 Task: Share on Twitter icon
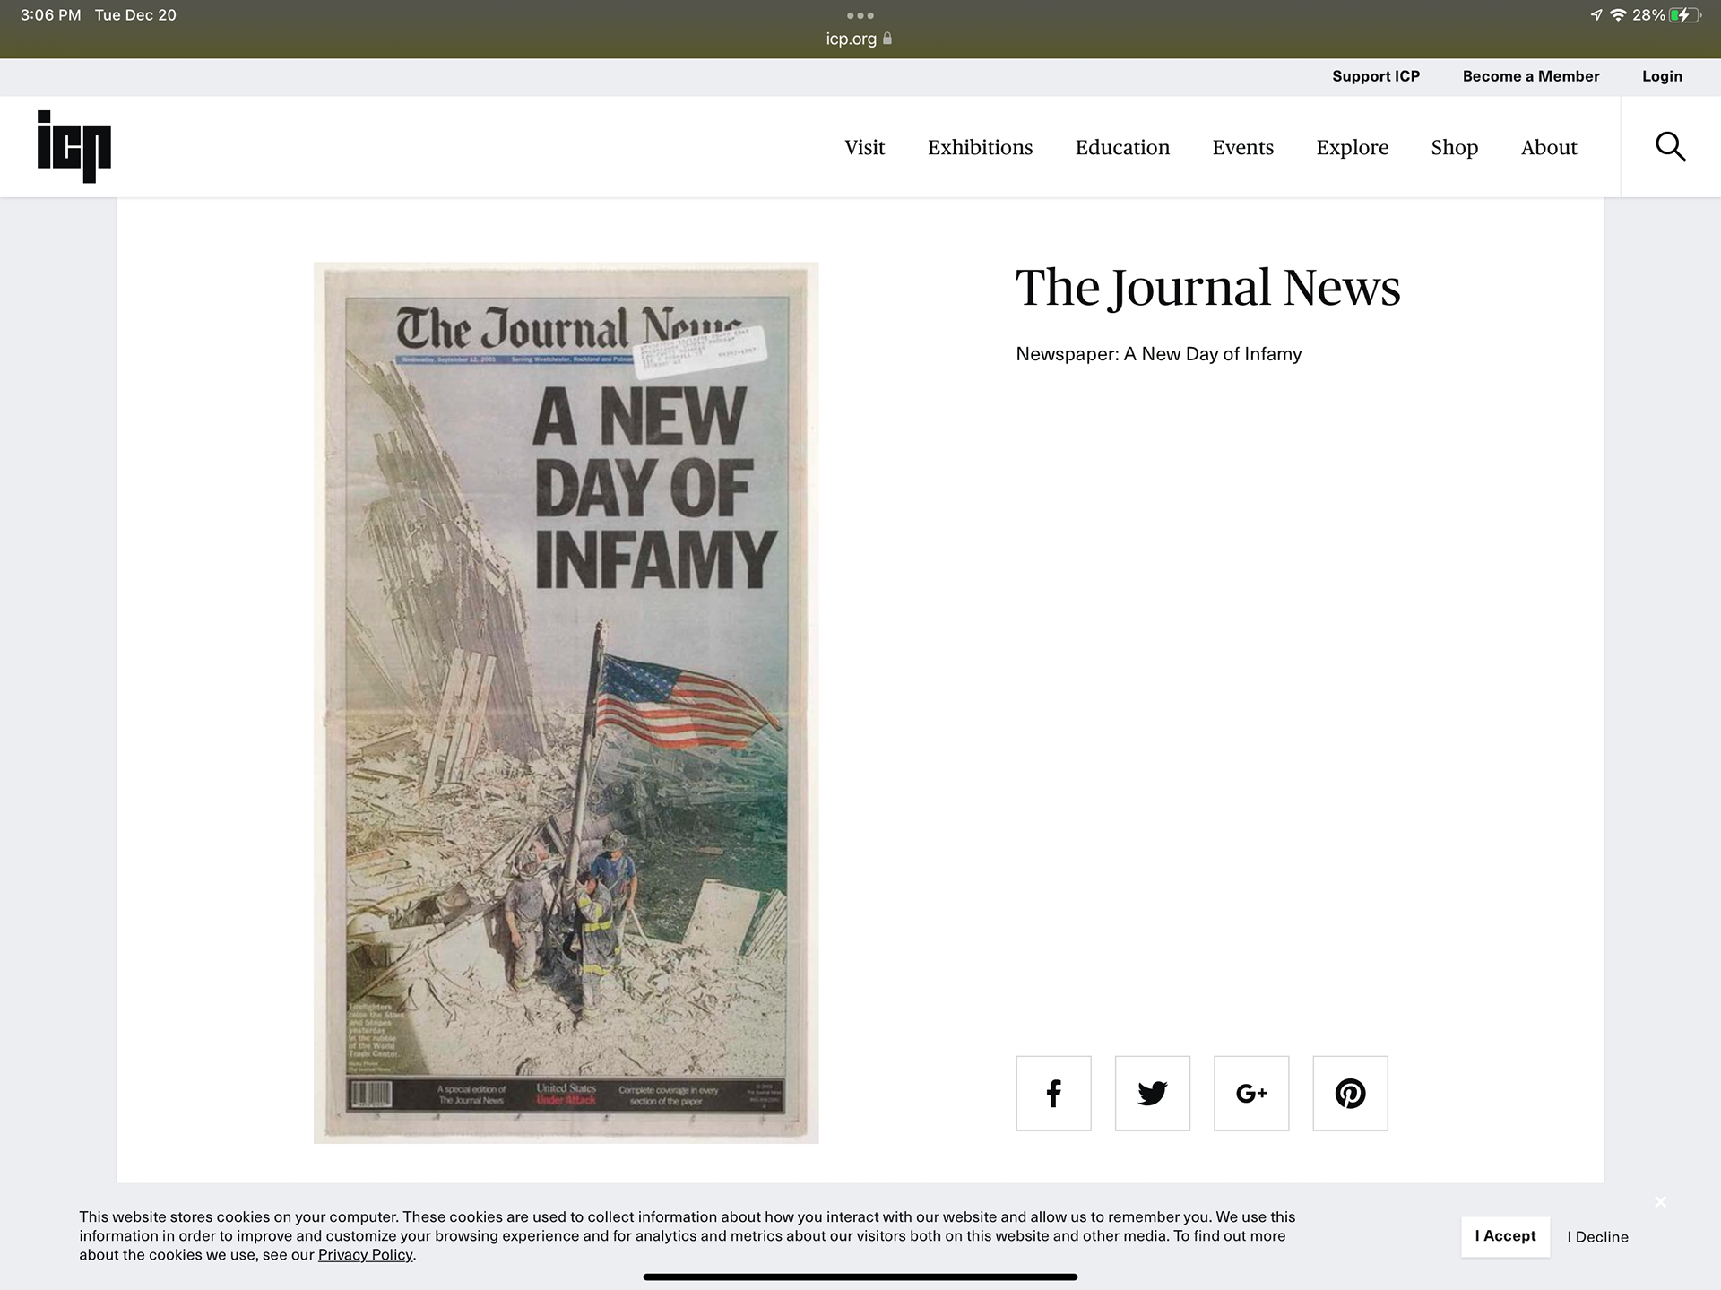tap(1152, 1093)
